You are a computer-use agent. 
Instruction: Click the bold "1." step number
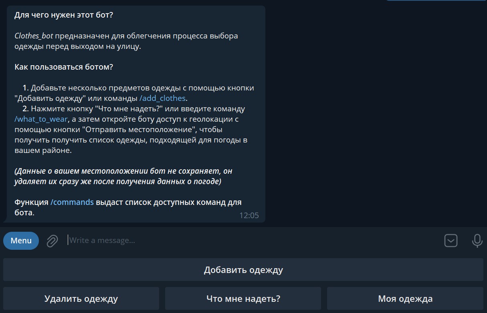26,88
